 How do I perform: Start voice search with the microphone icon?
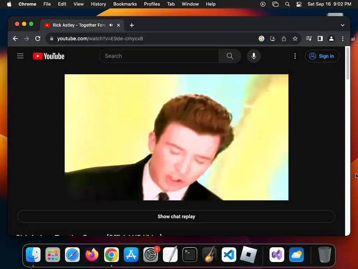(x=254, y=56)
